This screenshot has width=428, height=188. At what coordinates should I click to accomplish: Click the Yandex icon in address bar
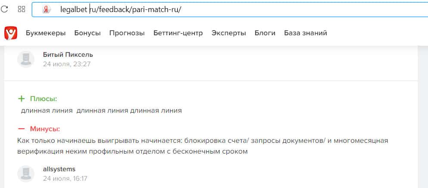[47, 9]
